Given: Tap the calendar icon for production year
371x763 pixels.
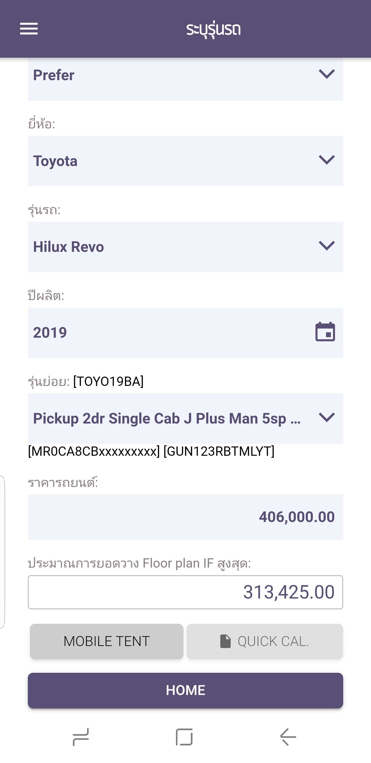Looking at the screenshot, I should pyautogui.click(x=325, y=332).
